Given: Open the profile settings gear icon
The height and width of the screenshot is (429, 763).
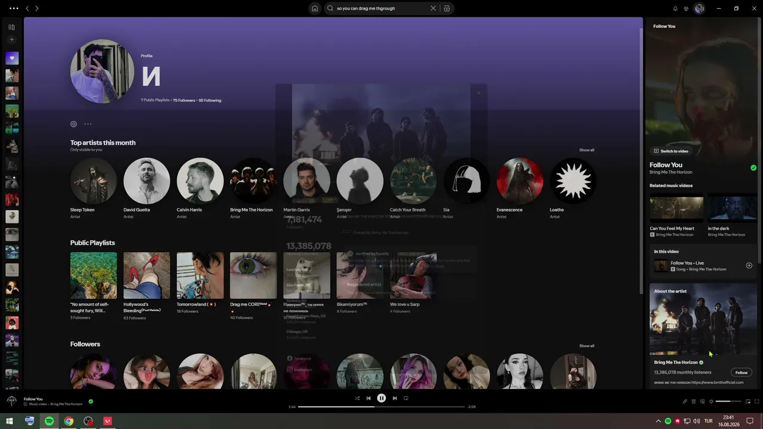Looking at the screenshot, I should [73, 124].
